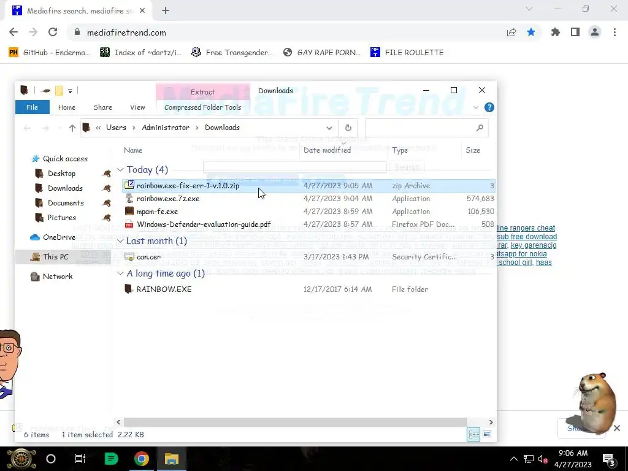
Task: Open the Home ribbon tab
Action: pos(66,107)
